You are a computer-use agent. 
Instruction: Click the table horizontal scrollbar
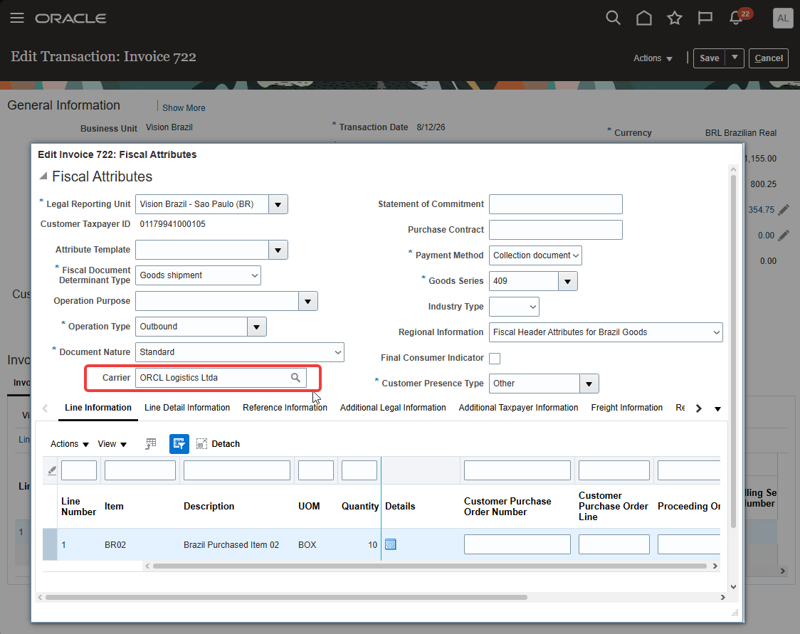click(430, 566)
